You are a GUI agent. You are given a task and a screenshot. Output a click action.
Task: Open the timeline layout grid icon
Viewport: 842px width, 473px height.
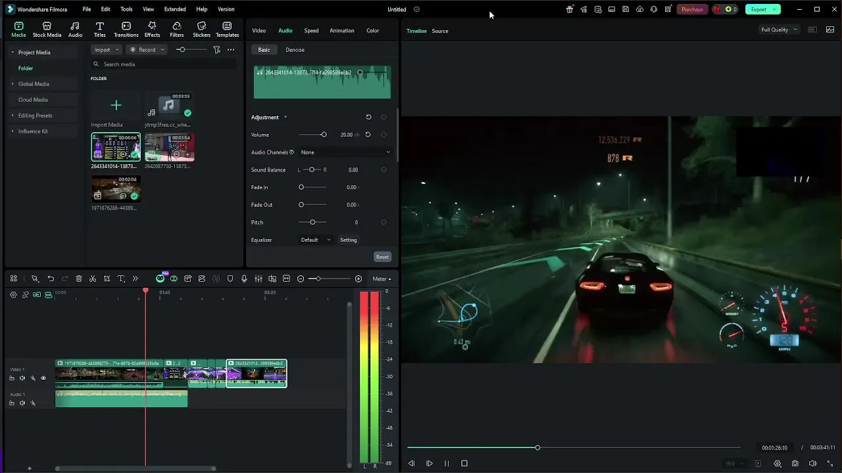point(13,279)
